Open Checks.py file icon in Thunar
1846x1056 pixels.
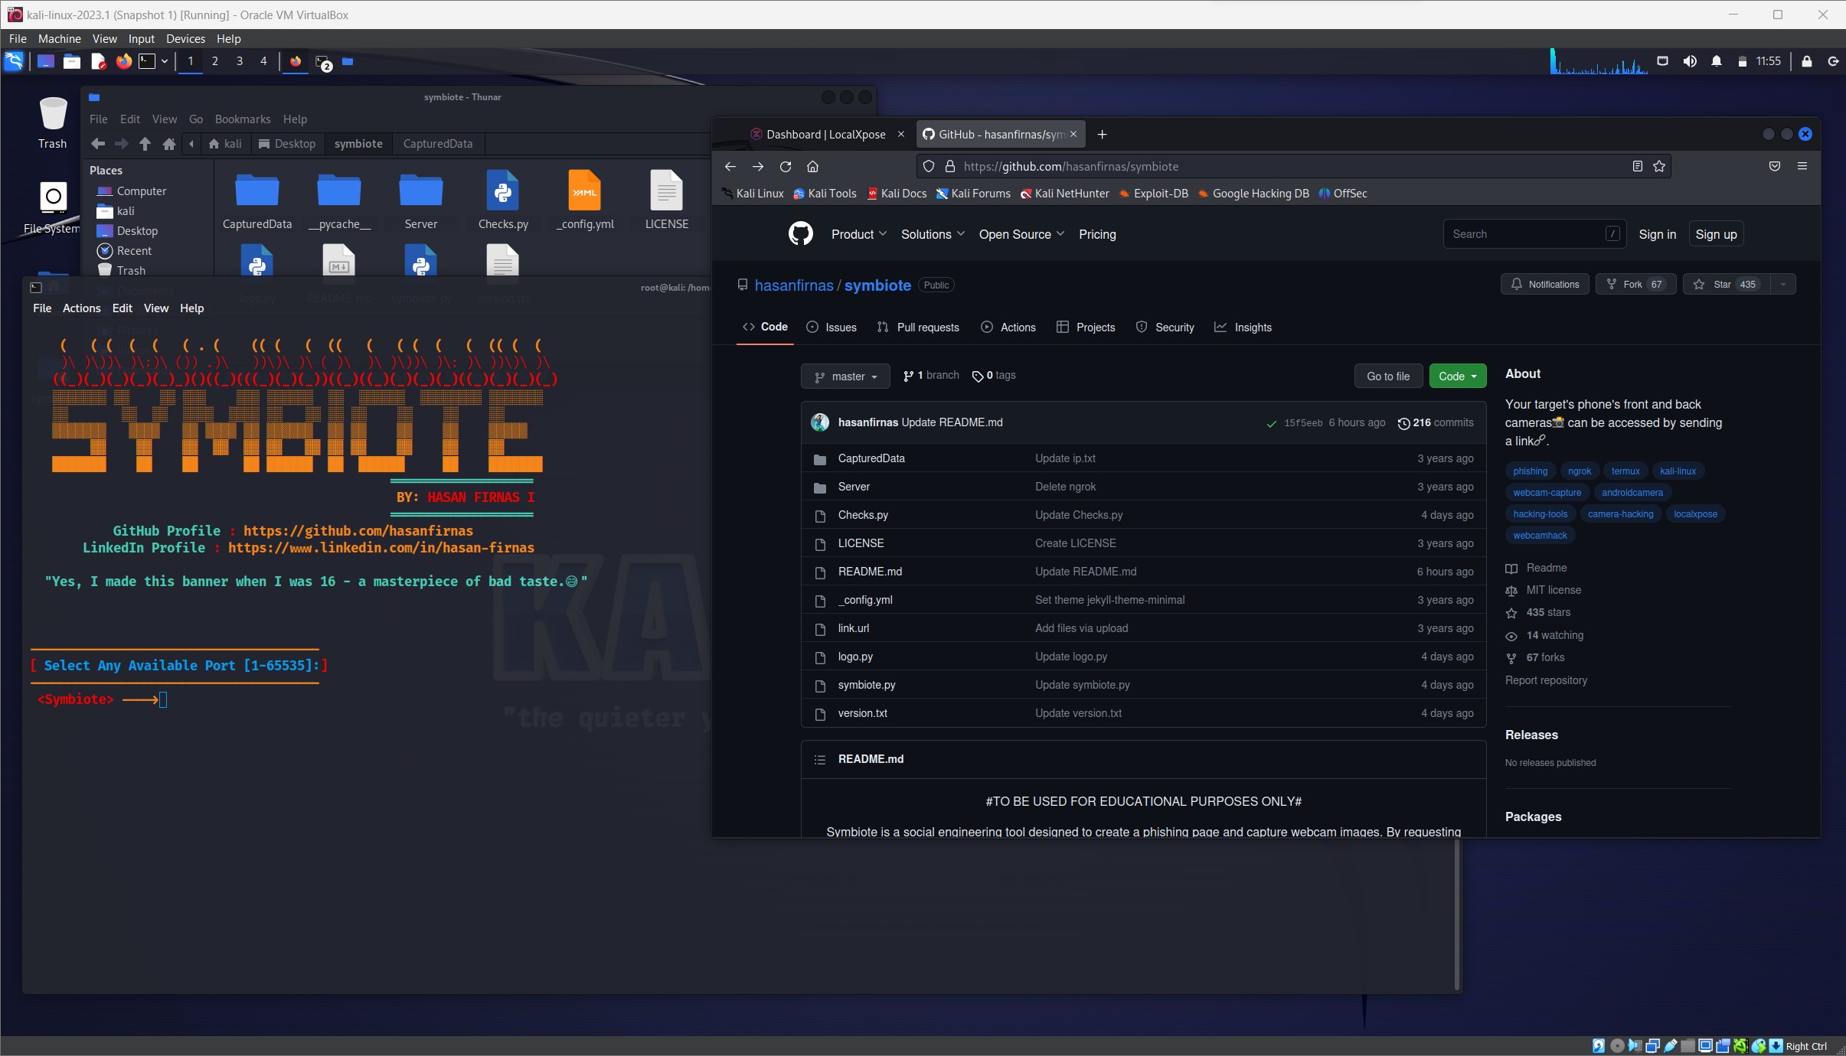pos(502,191)
